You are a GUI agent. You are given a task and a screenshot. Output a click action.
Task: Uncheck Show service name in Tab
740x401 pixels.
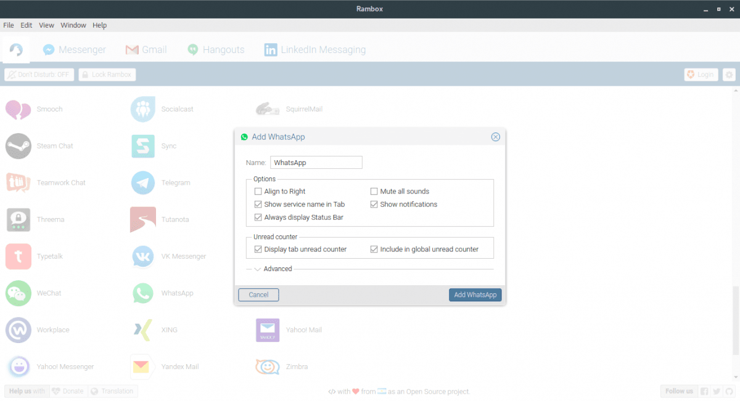click(258, 205)
